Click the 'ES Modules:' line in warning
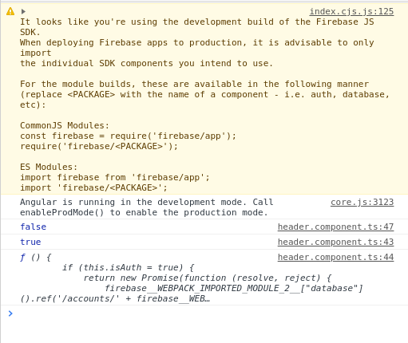 pyautogui.click(x=49, y=167)
